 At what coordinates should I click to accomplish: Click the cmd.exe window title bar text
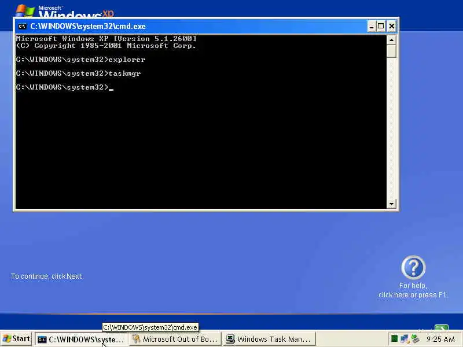(x=88, y=26)
